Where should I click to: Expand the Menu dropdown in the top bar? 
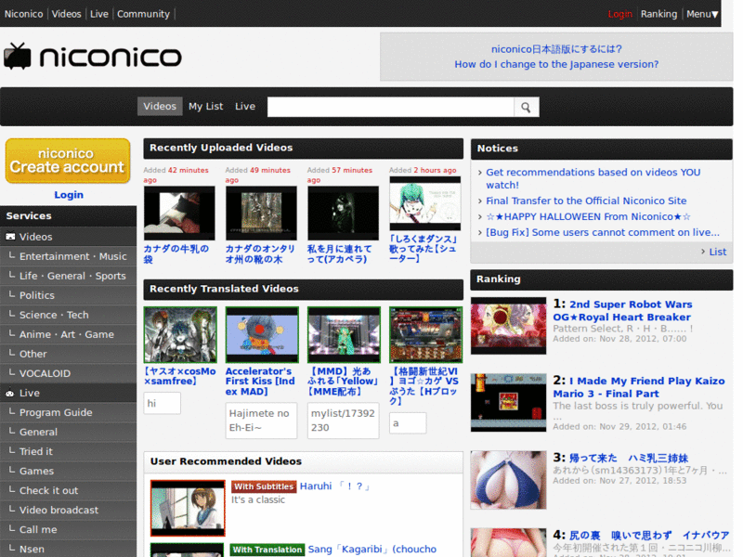click(702, 14)
